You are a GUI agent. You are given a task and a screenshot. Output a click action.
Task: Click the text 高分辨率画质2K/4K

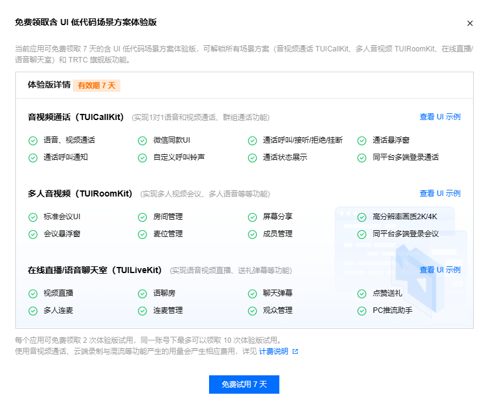405,217
